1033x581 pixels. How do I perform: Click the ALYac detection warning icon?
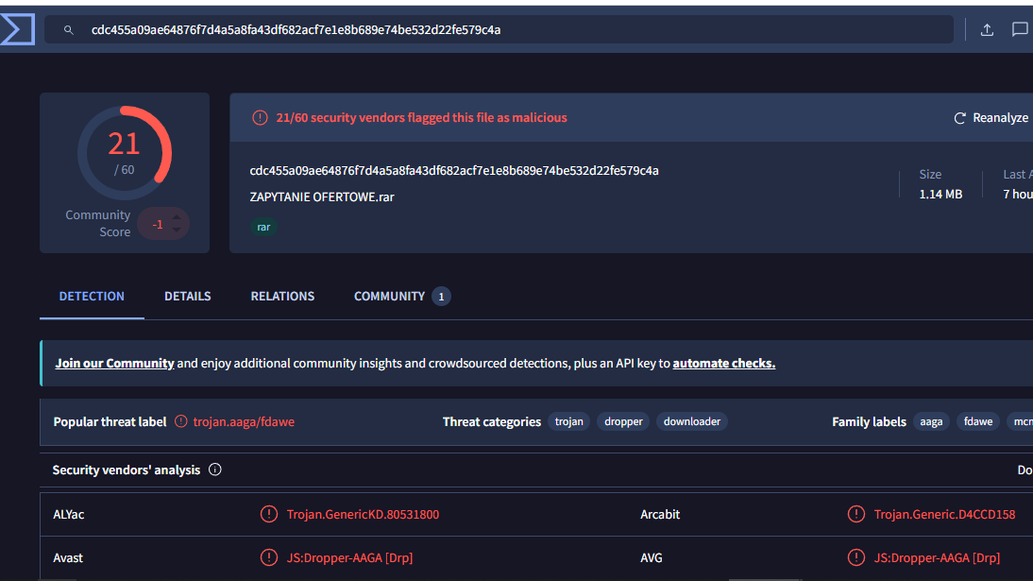[x=269, y=514]
